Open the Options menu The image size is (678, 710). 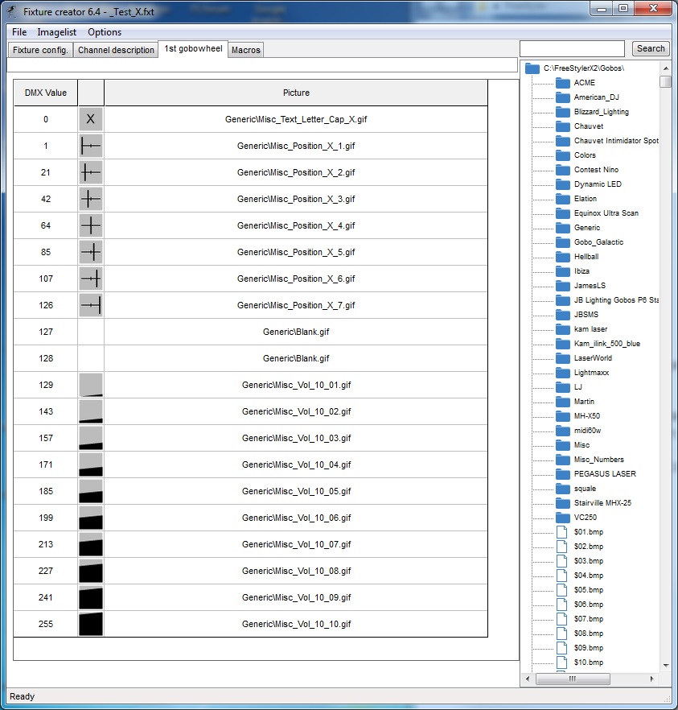click(105, 32)
